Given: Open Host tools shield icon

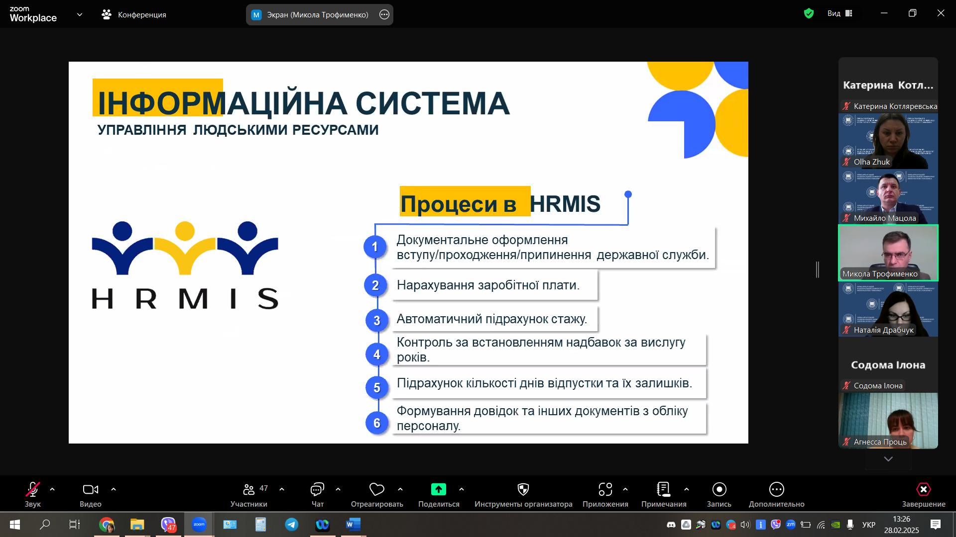Looking at the screenshot, I should pyautogui.click(x=523, y=490).
